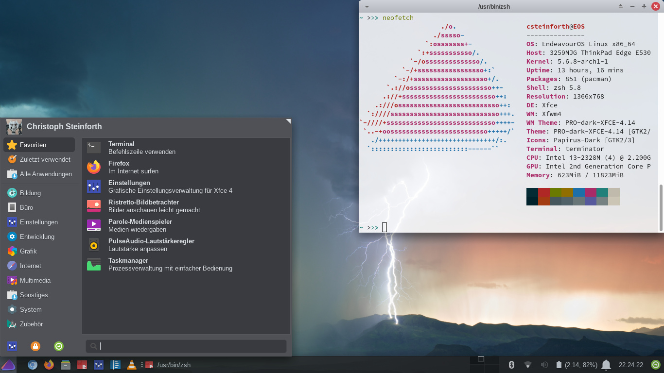The width and height of the screenshot is (664, 373).
Task: Click the Christoph Steinforth user avatar
Action: [x=14, y=127]
